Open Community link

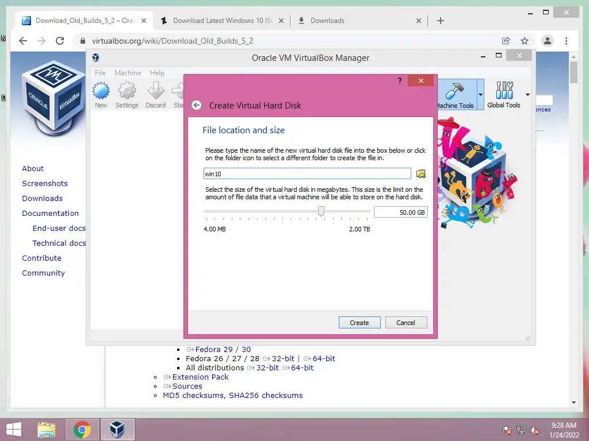click(43, 273)
